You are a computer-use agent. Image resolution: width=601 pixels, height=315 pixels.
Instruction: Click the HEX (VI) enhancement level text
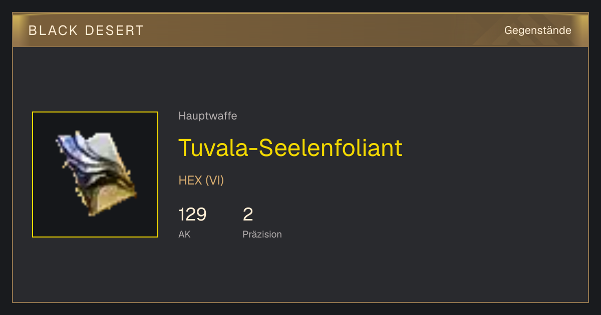pos(201,180)
